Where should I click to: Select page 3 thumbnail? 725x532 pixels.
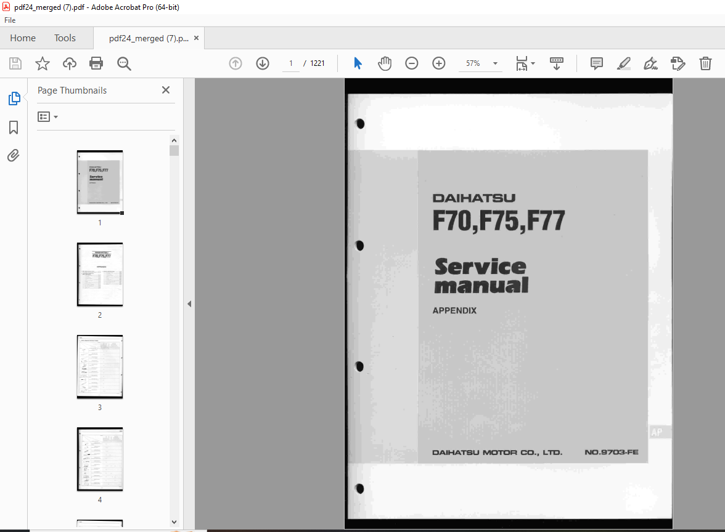coord(100,367)
